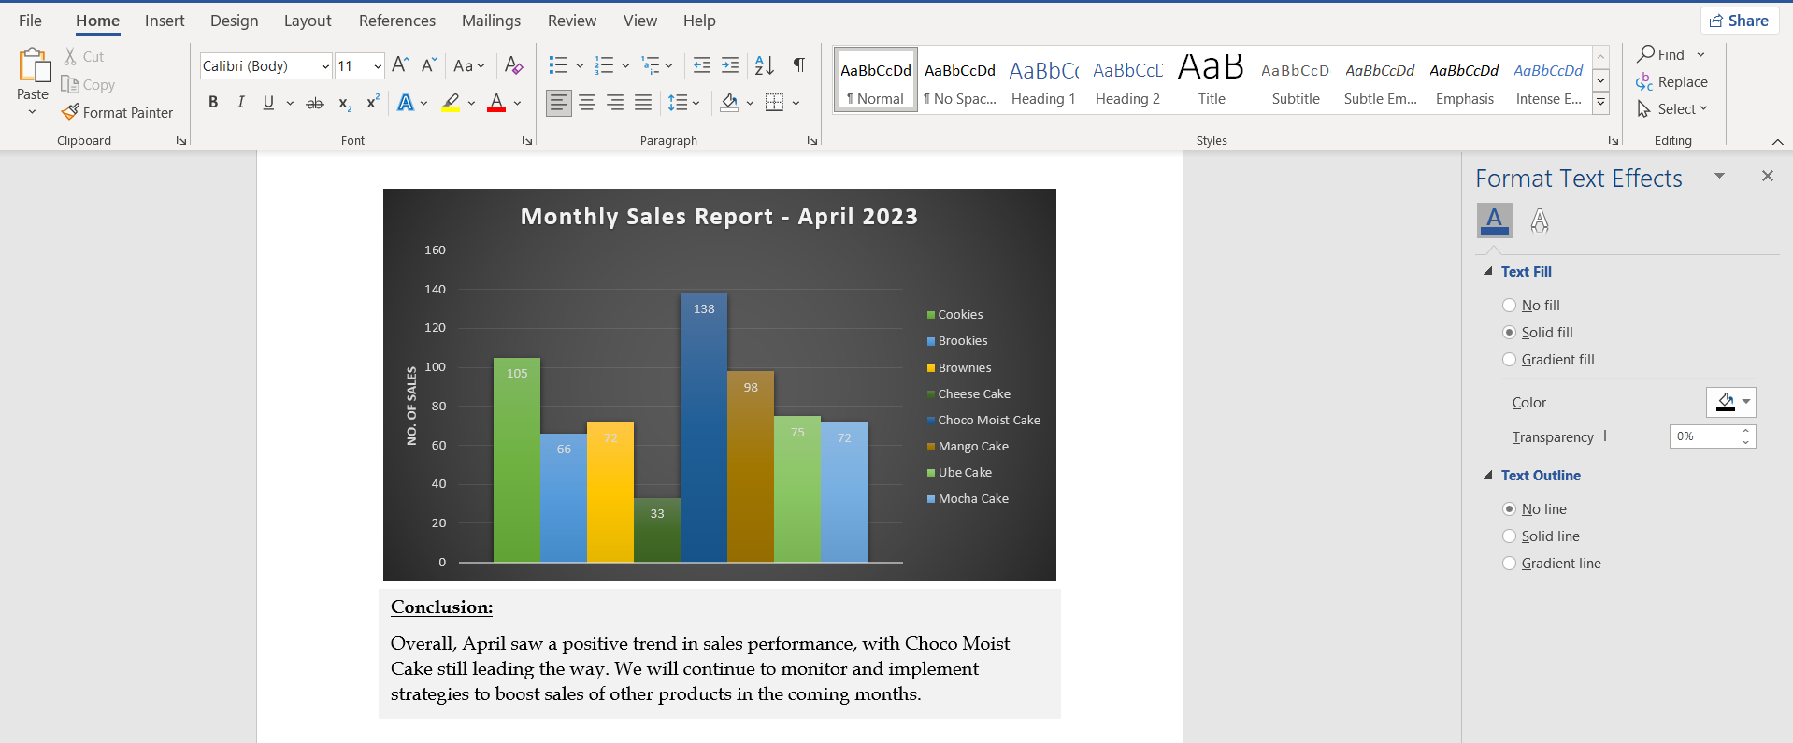Click the Transparency slider

click(1633, 436)
